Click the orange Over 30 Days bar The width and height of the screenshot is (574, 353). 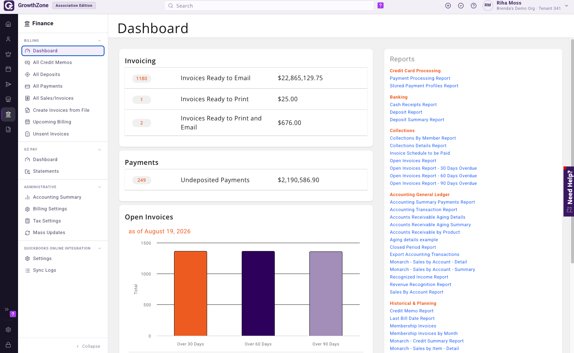(191, 293)
